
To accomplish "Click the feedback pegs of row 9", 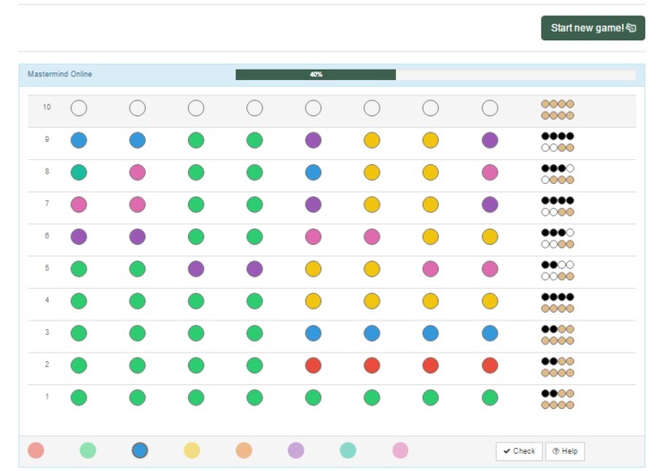I will point(558,142).
